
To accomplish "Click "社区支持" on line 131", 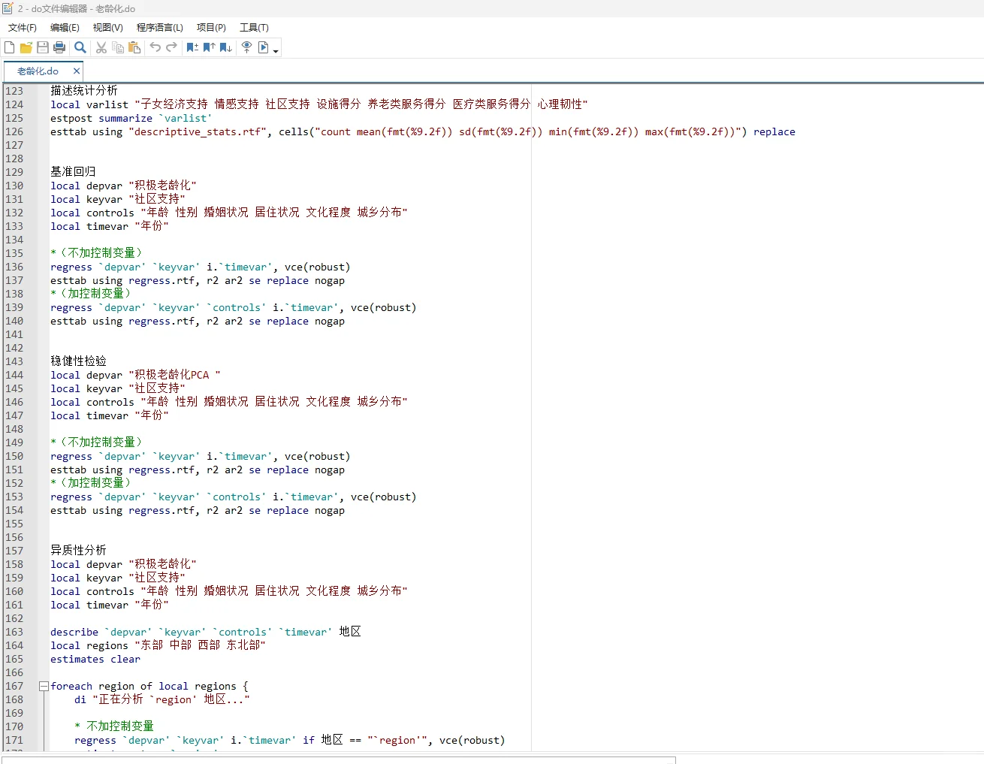I will point(157,199).
